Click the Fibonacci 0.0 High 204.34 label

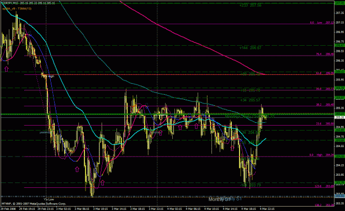(x=322, y=155)
